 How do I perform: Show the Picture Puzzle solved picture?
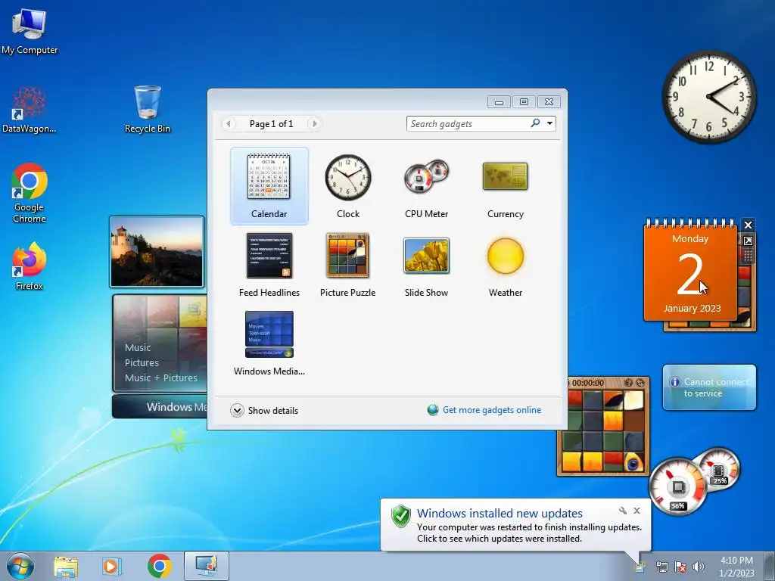tap(628, 383)
